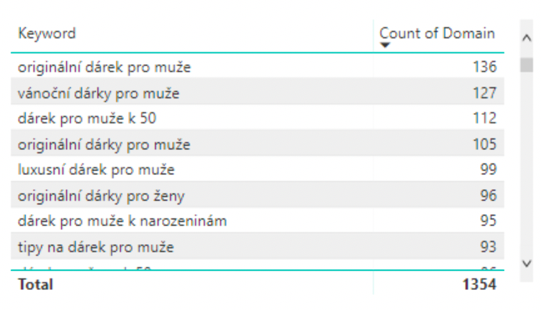The height and width of the screenshot is (310, 541).
Task: Select the row dárek pro muže k 50
Action: pos(257,117)
